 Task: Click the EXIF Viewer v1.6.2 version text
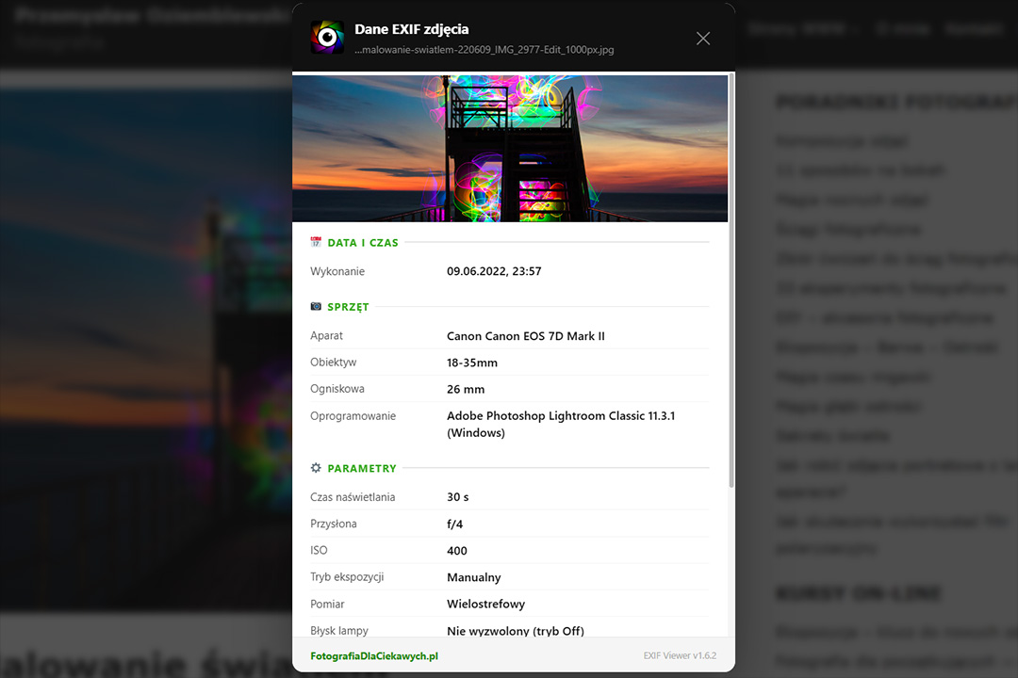(x=680, y=656)
